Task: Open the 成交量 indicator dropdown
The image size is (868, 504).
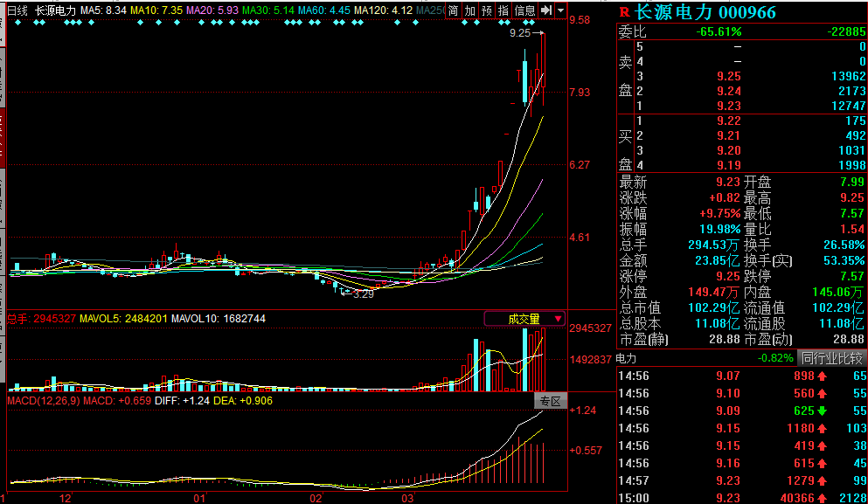Action: pos(524,319)
